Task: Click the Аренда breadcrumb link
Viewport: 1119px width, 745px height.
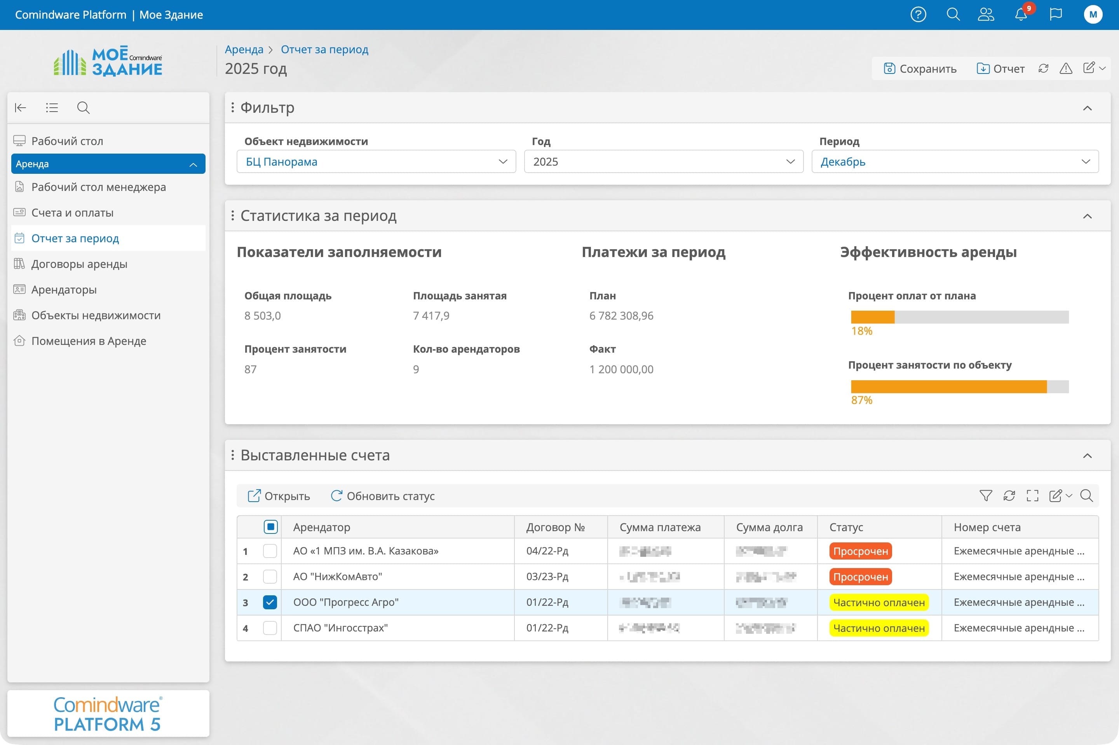Action: 244,49
